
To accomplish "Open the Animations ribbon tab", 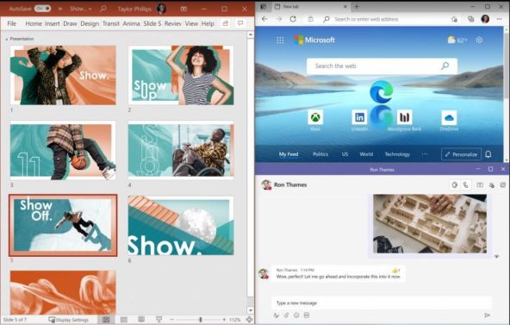I will 131,23.
